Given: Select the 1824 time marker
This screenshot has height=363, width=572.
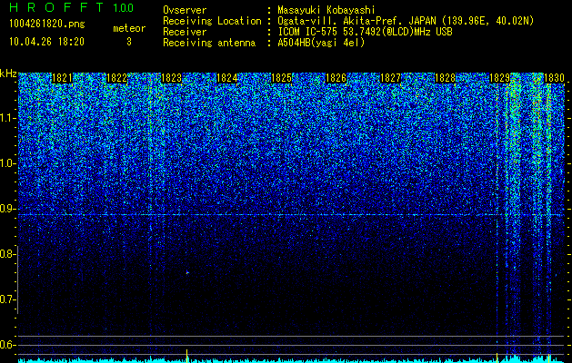Looking at the screenshot, I should [x=227, y=78].
